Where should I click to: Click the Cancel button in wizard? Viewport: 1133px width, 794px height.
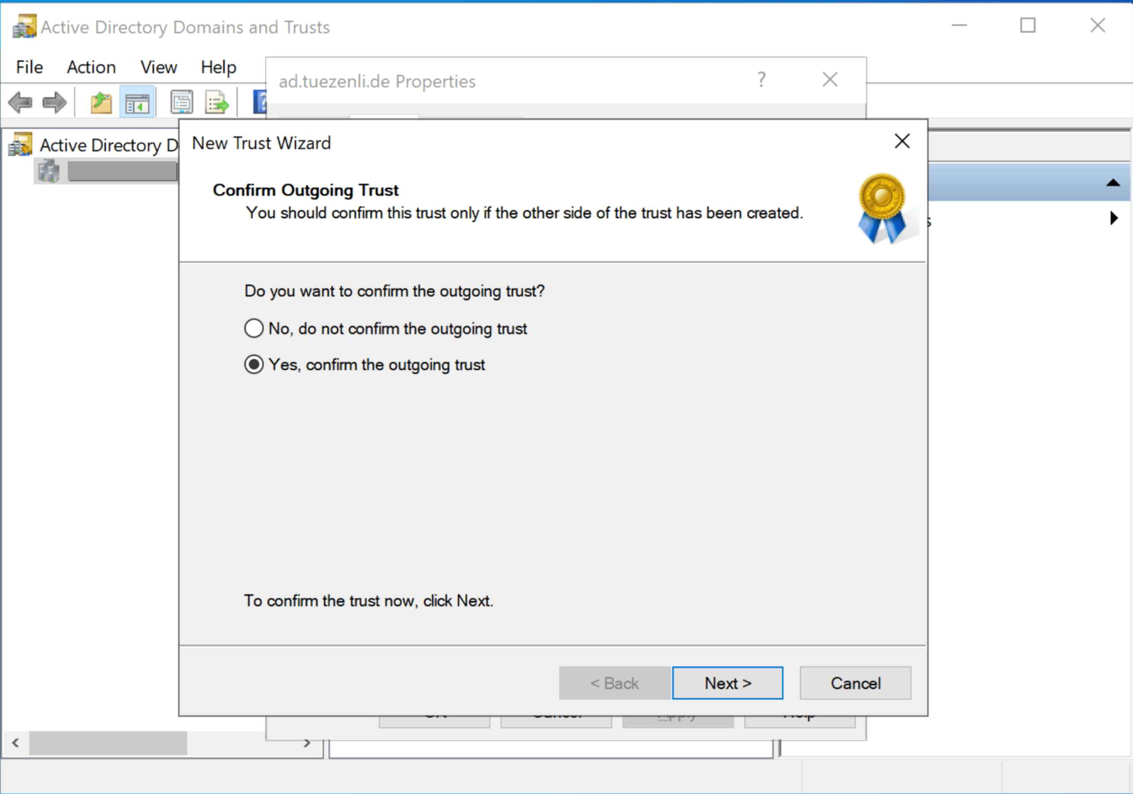855,683
